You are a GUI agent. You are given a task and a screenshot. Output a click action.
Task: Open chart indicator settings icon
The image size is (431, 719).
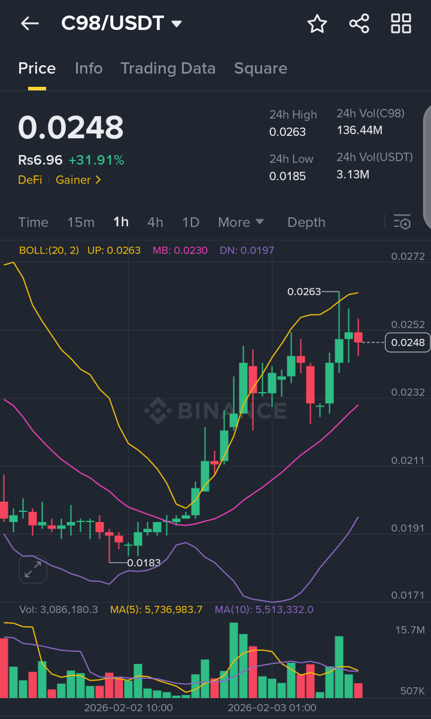[402, 222]
